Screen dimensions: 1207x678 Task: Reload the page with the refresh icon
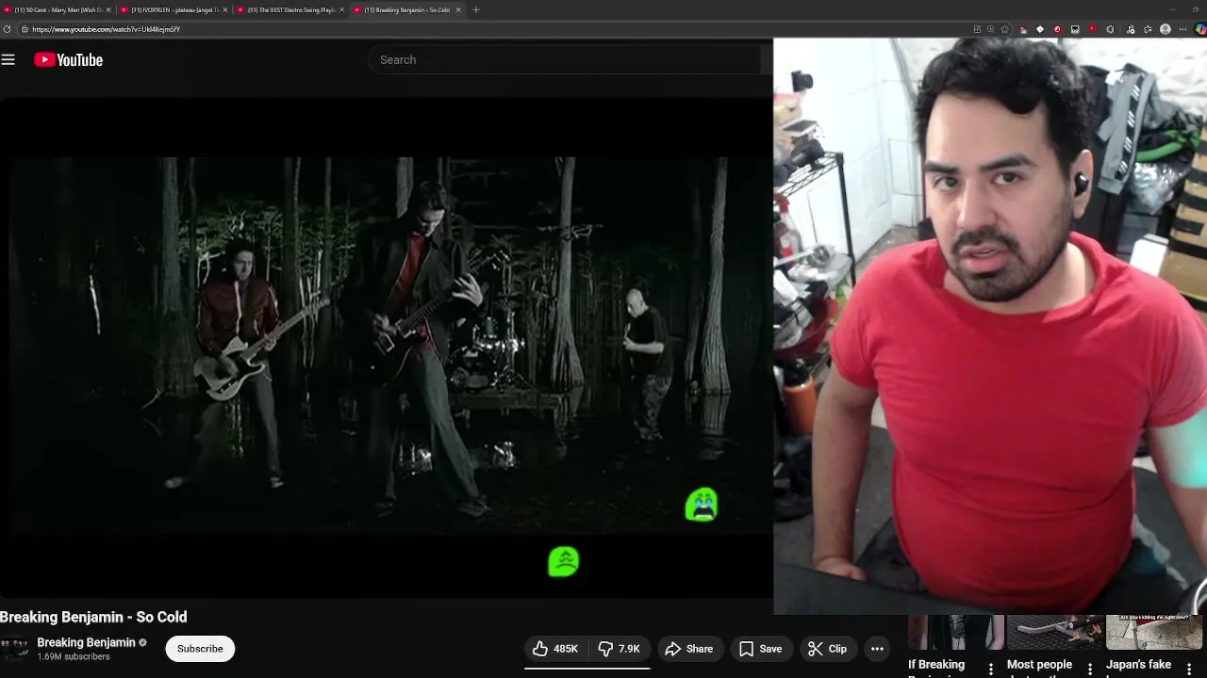point(8,29)
